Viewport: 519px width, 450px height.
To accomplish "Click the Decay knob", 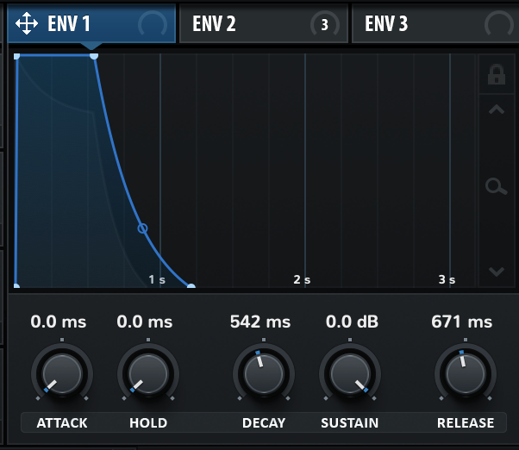I will (x=262, y=373).
